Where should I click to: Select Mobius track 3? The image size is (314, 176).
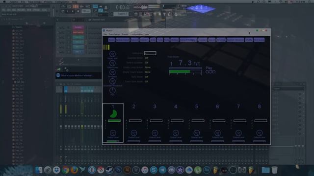click(x=155, y=107)
